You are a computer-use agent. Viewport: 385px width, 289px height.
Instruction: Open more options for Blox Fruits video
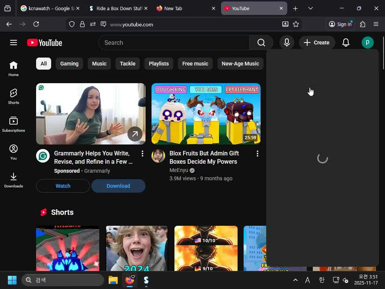(257, 154)
